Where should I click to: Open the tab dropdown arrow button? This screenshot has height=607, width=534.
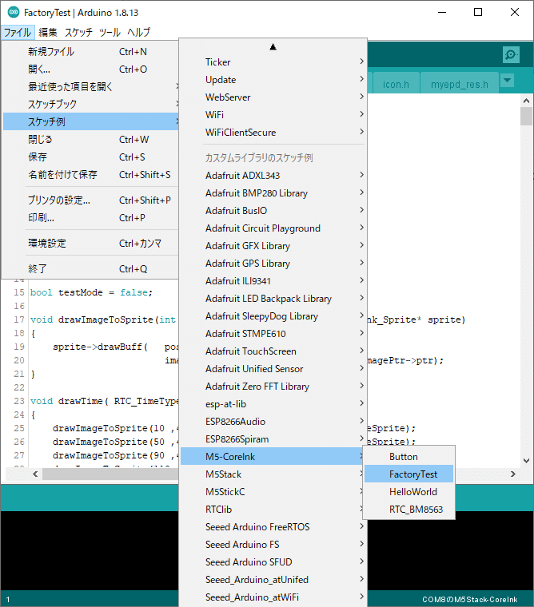click(507, 81)
